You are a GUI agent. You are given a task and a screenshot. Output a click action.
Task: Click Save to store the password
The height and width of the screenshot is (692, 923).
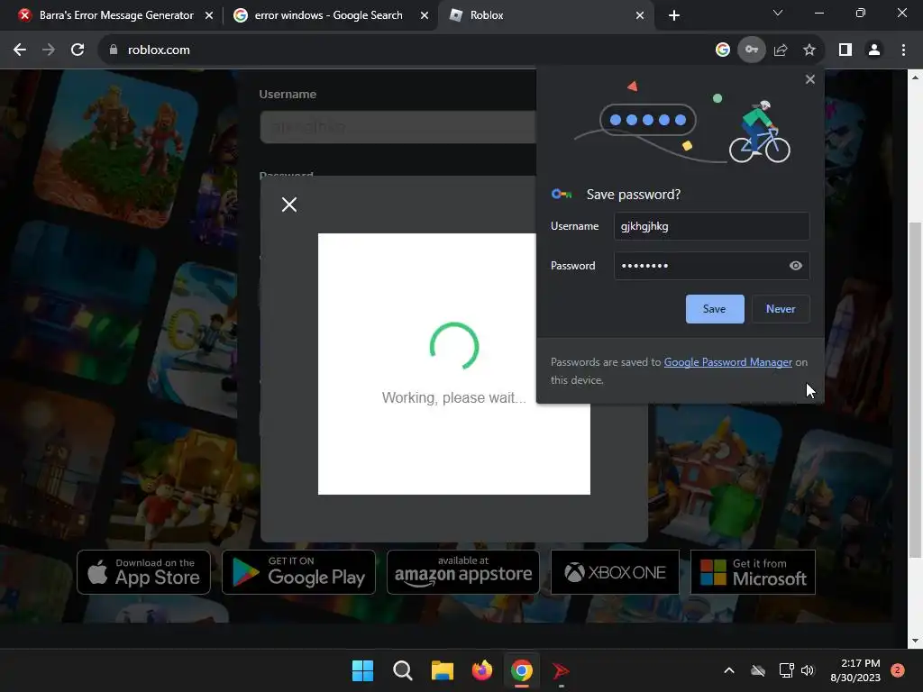pos(715,309)
